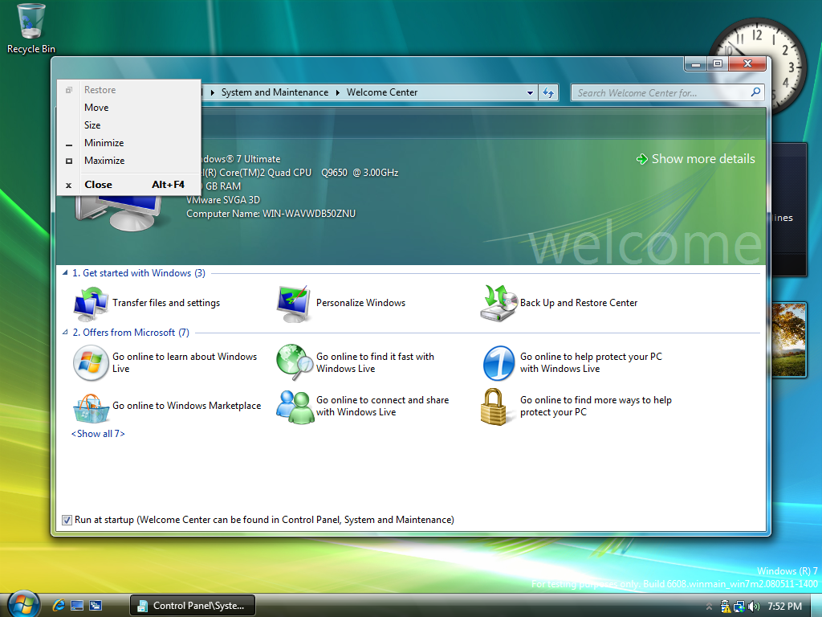Open Transfer files and settings icon
822x617 pixels.
tap(91, 304)
